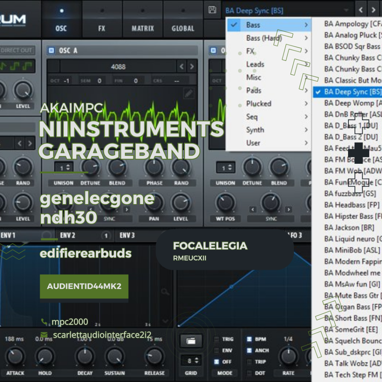This screenshot has width=382, height=382.
Task: Click the currently checked BA Deep Sync entry
Action: (347, 92)
